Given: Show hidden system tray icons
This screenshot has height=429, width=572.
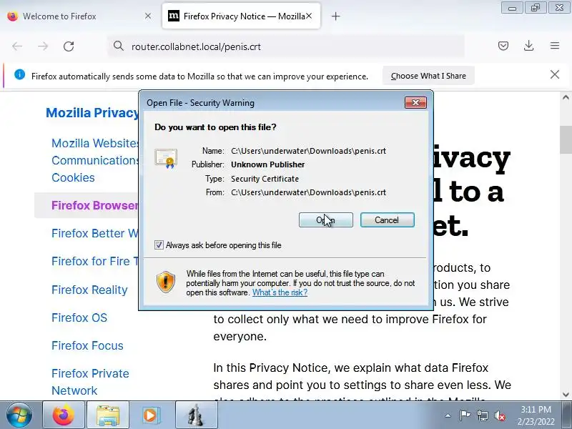Looking at the screenshot, I should click(448, 415).
